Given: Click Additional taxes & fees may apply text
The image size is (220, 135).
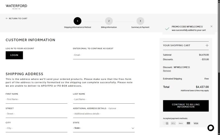Looking at the screenshot, I should (x=195, y=91).
